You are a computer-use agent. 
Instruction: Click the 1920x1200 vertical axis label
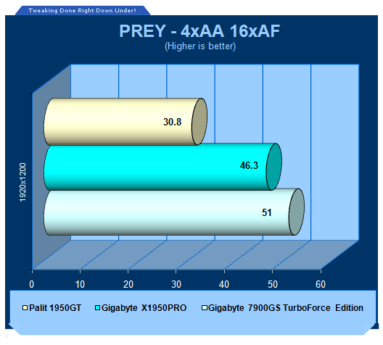(22, 182)
